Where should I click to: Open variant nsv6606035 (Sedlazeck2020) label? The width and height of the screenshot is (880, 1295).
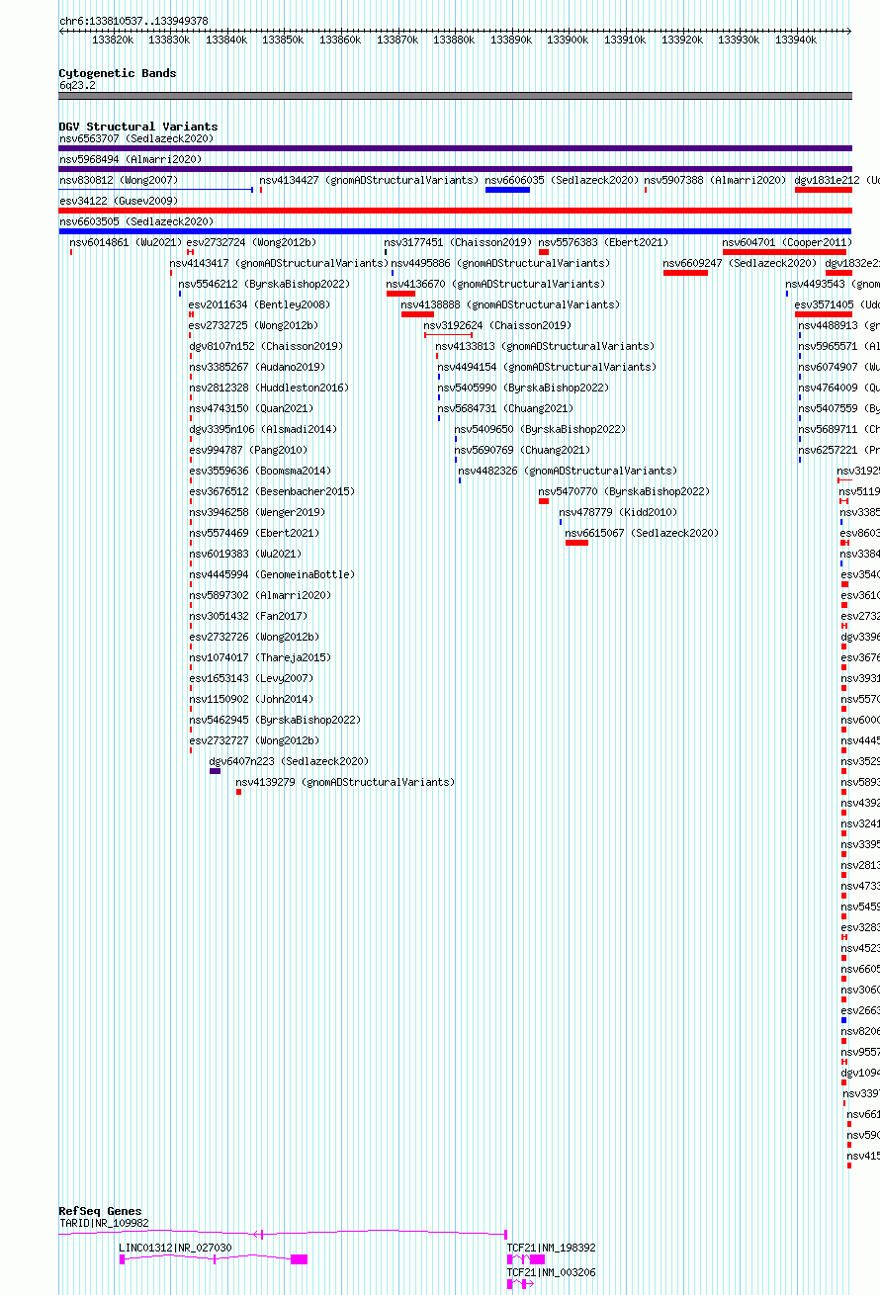(x=562, y=180)
